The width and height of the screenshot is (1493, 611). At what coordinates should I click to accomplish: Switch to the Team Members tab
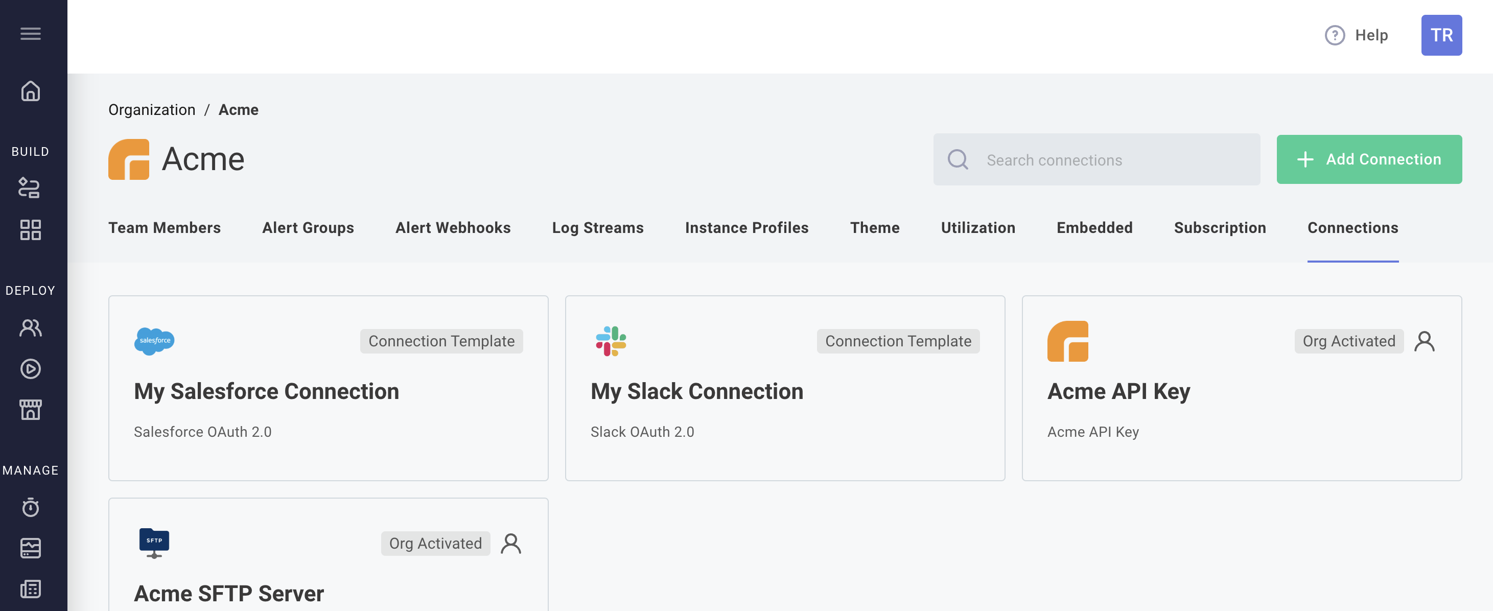165,228
